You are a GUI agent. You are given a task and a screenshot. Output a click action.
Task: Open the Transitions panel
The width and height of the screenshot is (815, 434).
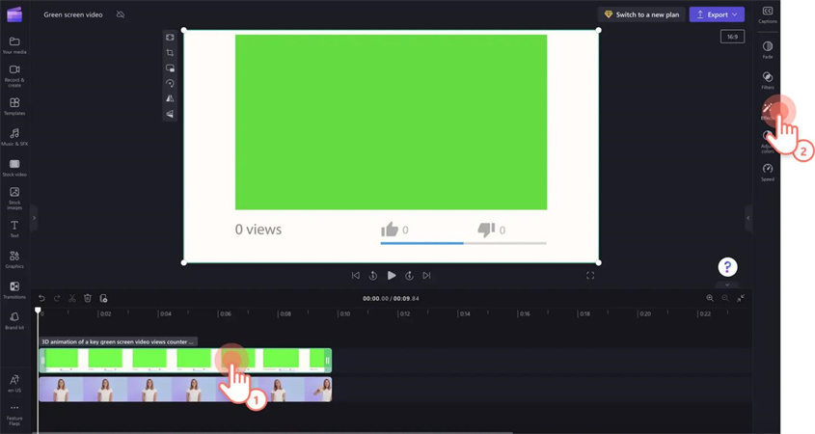click(14, 290)
